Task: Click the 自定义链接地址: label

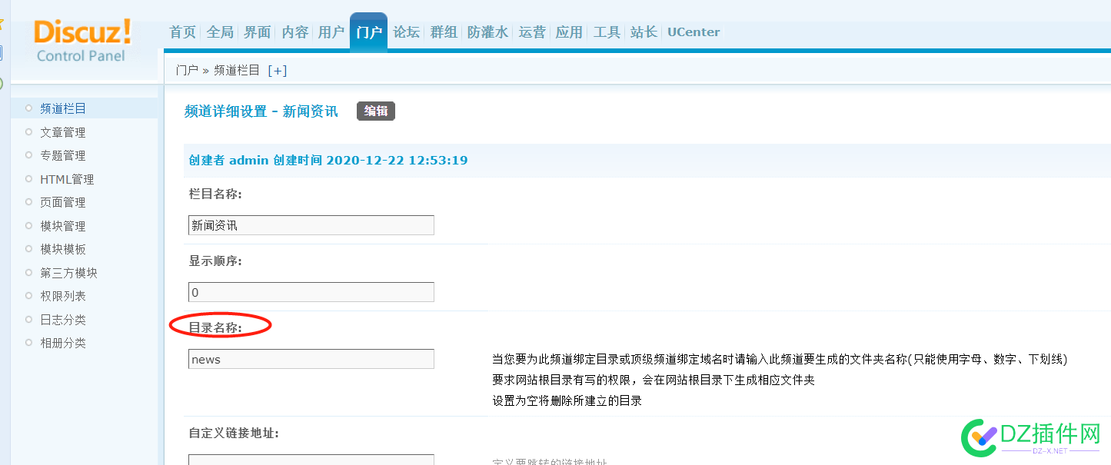Action: [234, 433]
